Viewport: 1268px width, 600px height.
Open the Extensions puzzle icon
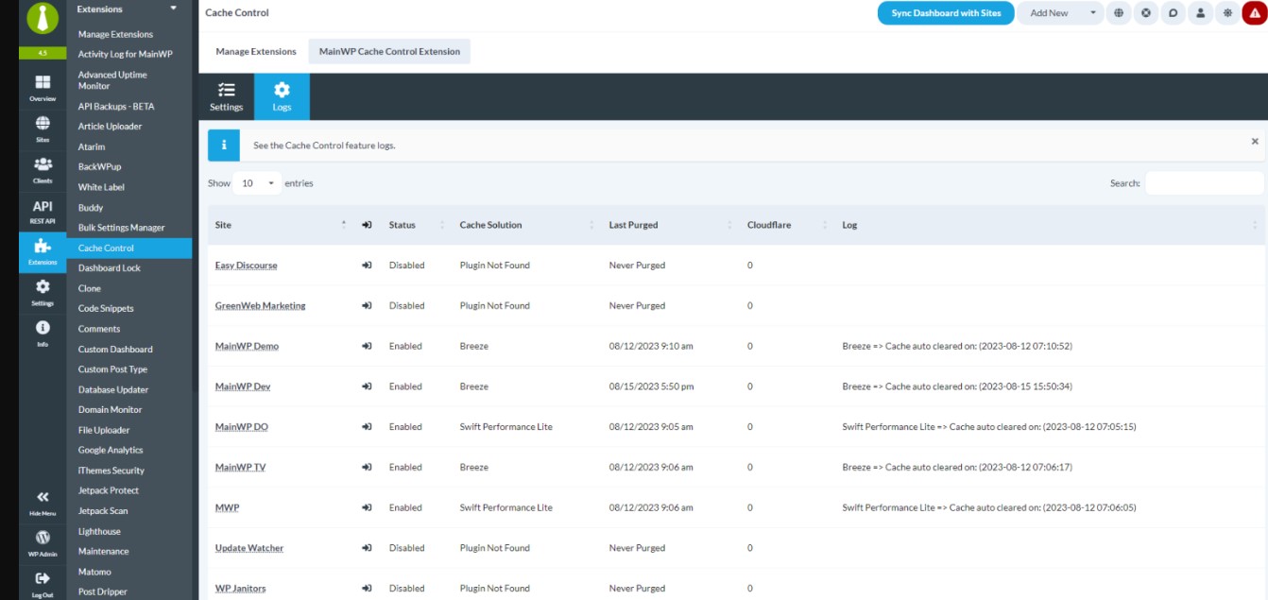point(43,247)
